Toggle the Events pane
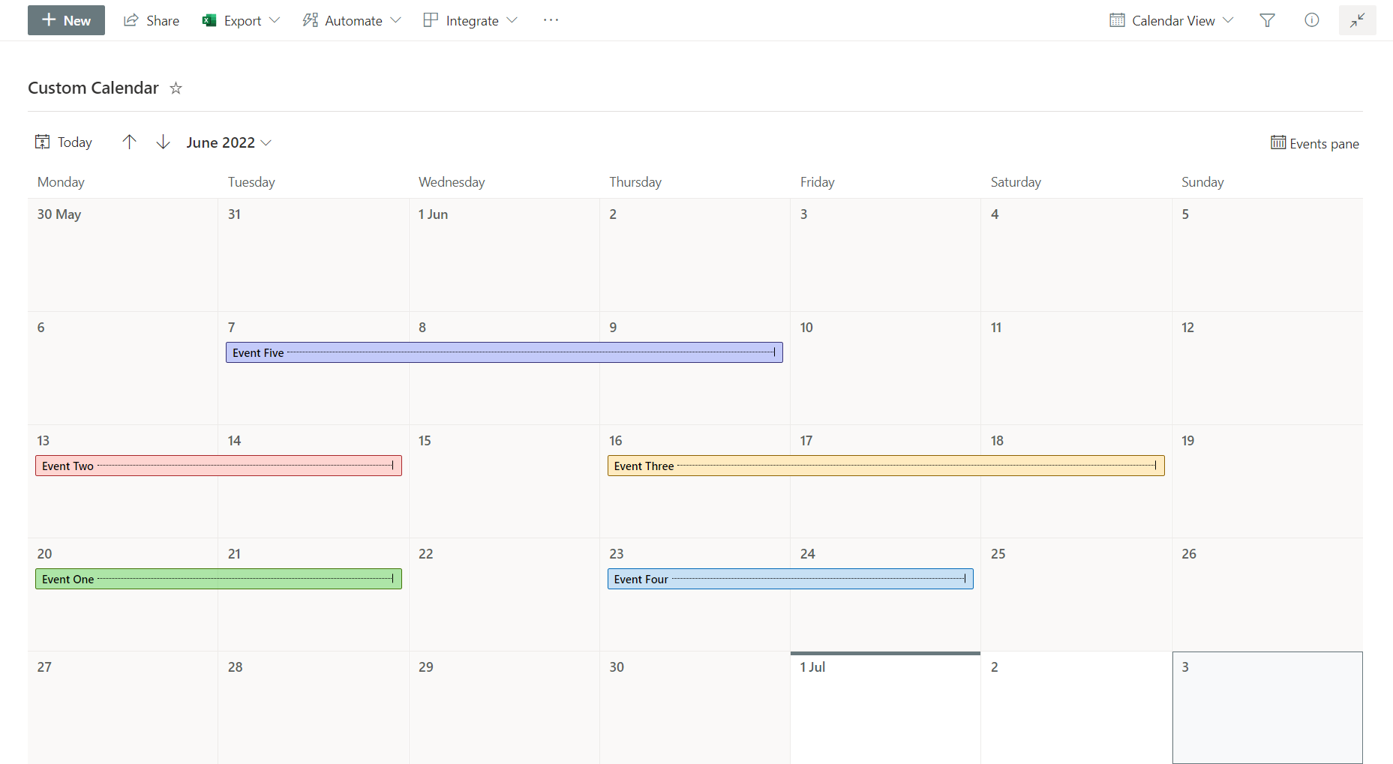This screenshot has width=1393, height=764. [1314, 143]
